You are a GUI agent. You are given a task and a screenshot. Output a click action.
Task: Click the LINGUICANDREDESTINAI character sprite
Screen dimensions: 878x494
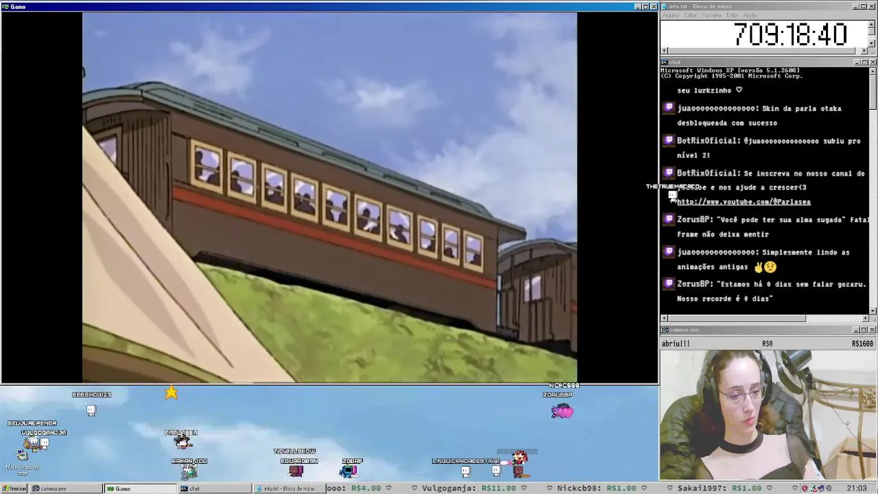point(466,471)
